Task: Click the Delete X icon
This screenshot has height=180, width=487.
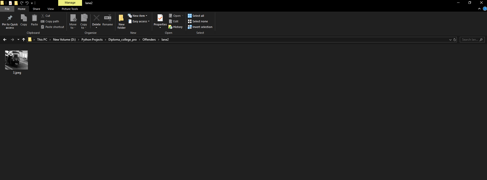Action: (x=96, y=18)
